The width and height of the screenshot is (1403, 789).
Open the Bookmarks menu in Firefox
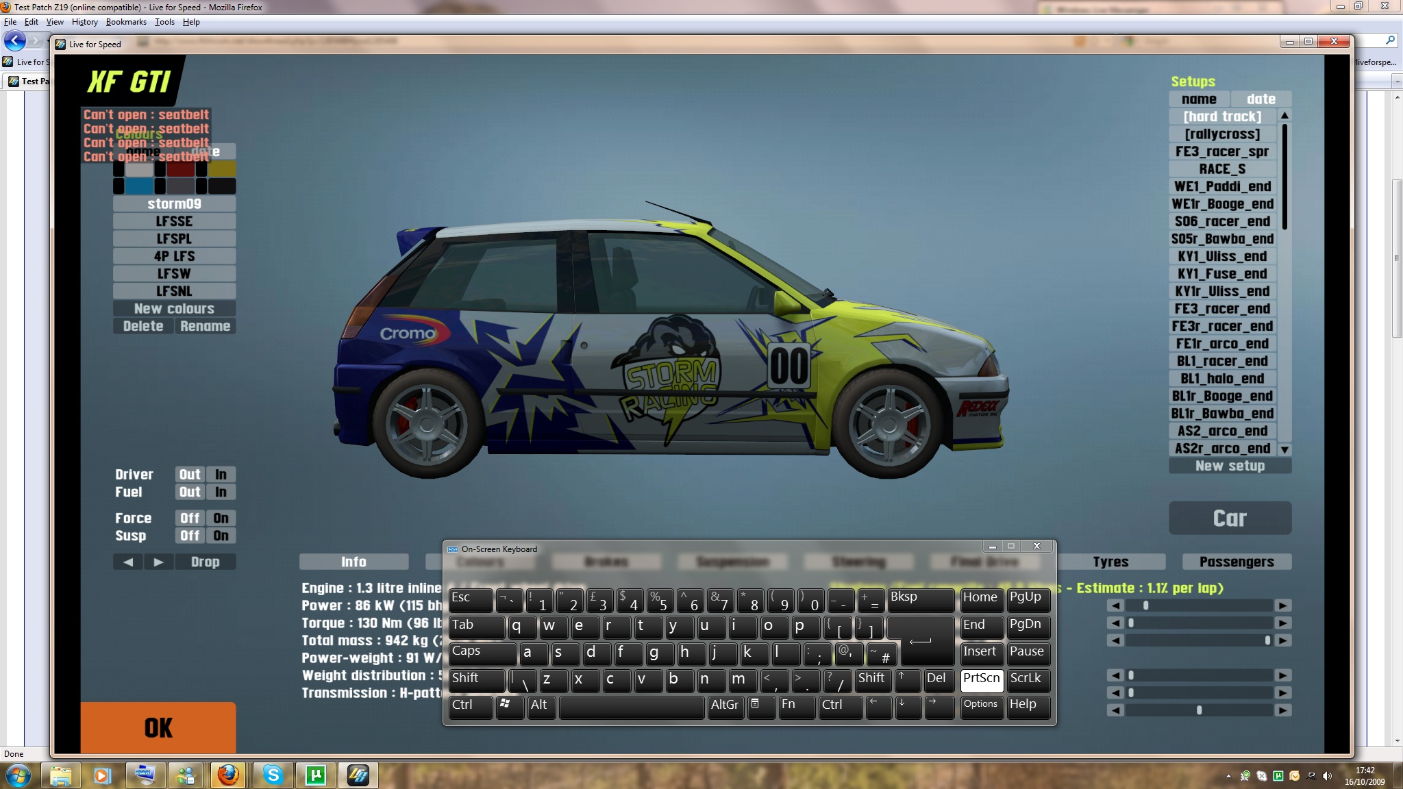pyautogui.click(x=126, y=22)
